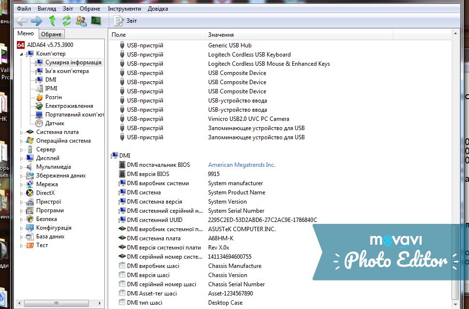Click tree horizontal scrollbar left arrow

pos(19,303)
